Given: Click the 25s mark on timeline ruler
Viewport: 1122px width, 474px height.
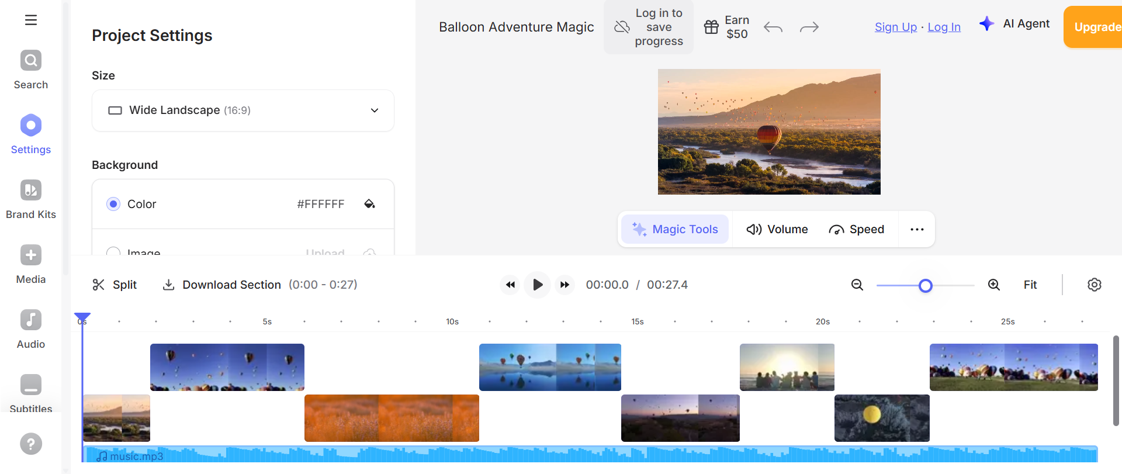Looking at the screenshot, I should (x=1008, y=321).
